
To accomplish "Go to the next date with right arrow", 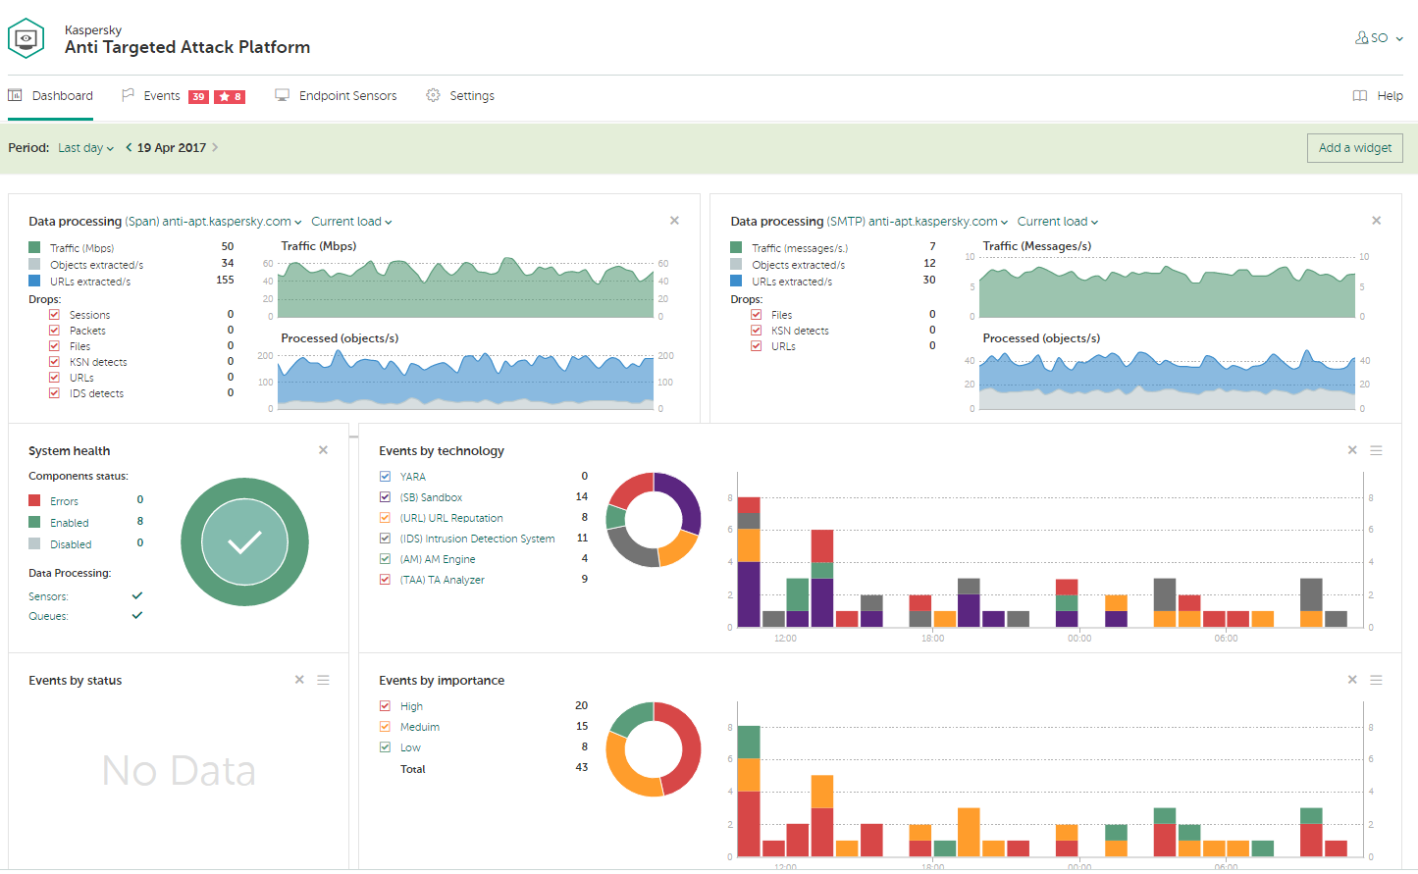I will click(215, 147).
